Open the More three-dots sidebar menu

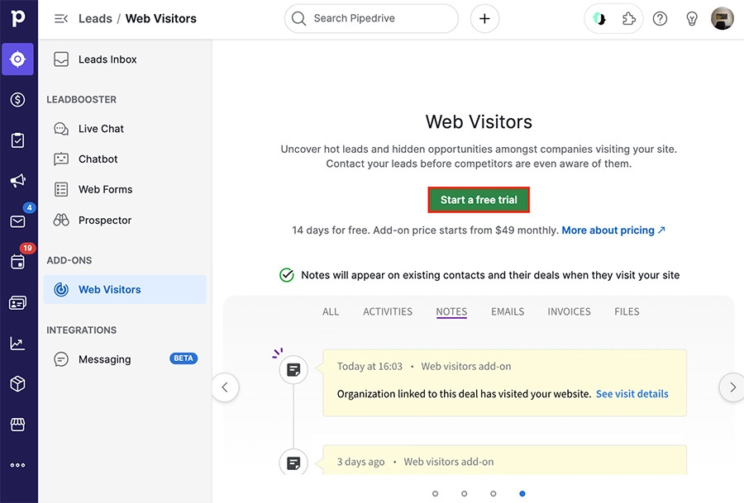[17, 465]
